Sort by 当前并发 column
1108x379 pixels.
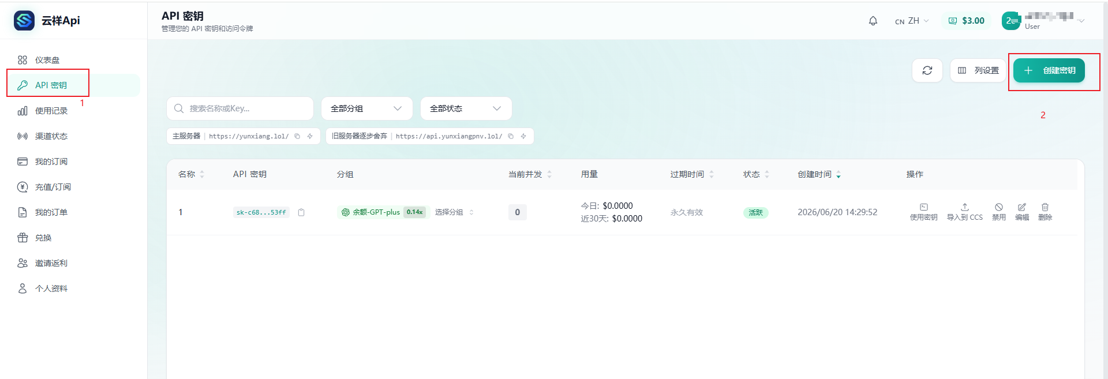pyautogui.click(x=530, y=174)
